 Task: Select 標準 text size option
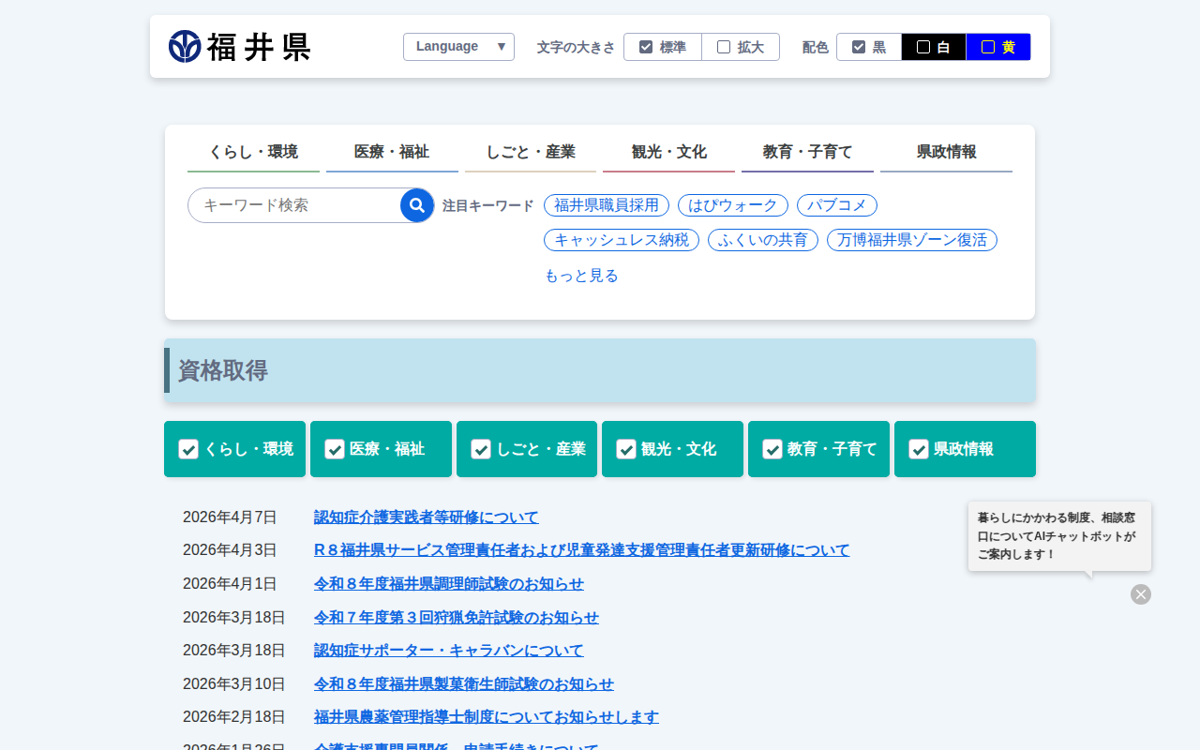663,47
